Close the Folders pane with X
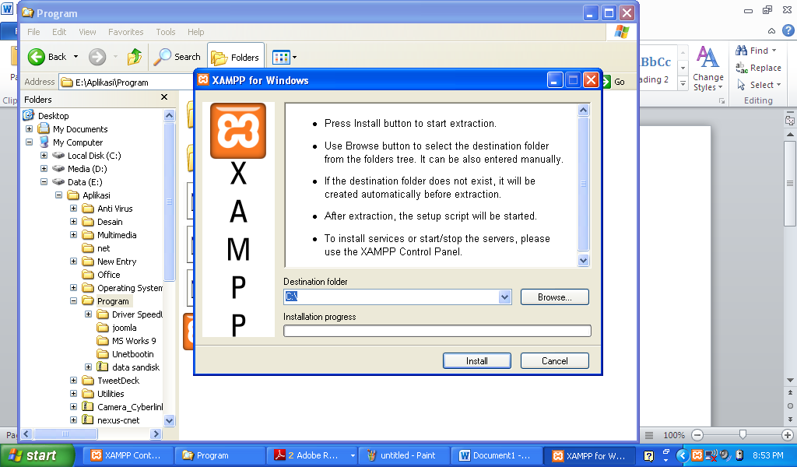This screenshot has height=467, width=797. (x=164, y=97)
